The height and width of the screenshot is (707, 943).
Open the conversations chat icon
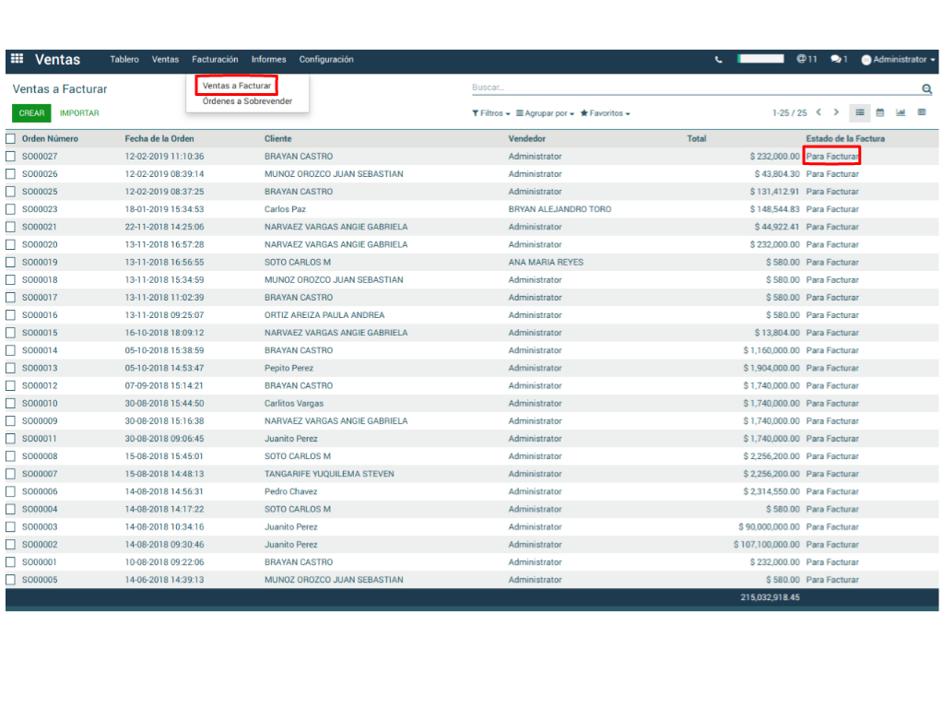click(x=838, y=59)
